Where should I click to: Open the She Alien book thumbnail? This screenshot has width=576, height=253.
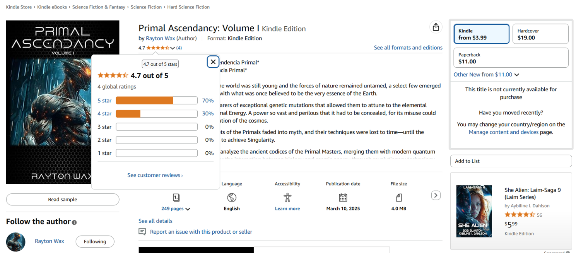click(474, 211)
